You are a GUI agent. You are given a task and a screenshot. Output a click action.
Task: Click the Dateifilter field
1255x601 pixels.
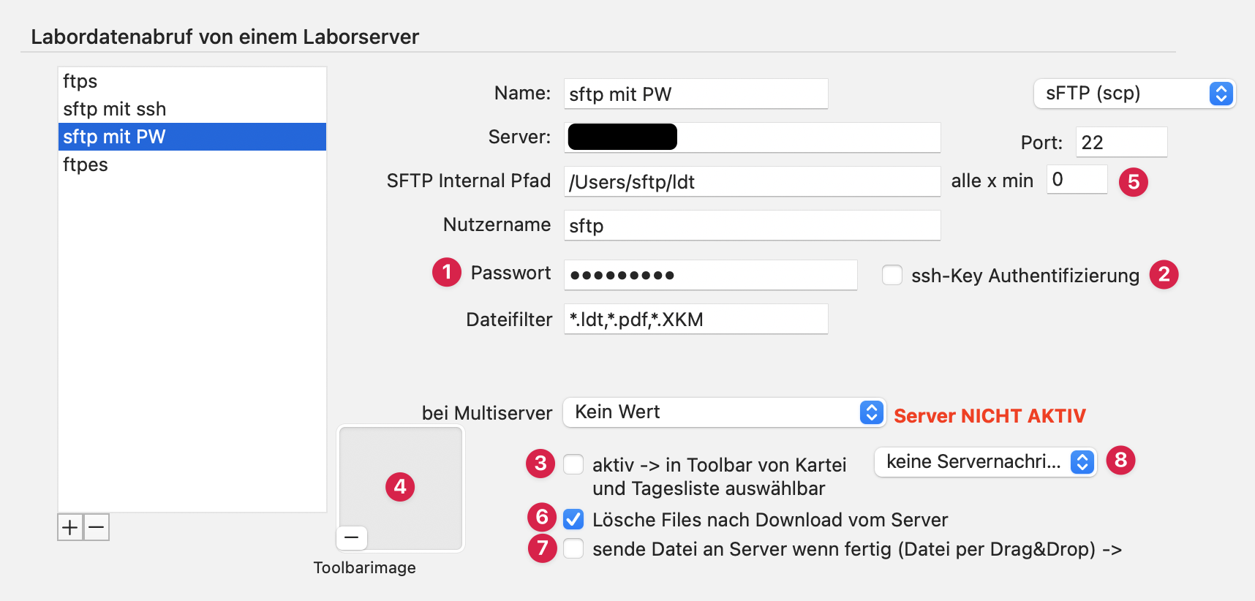pyautogui.click(x=696, y=319)
